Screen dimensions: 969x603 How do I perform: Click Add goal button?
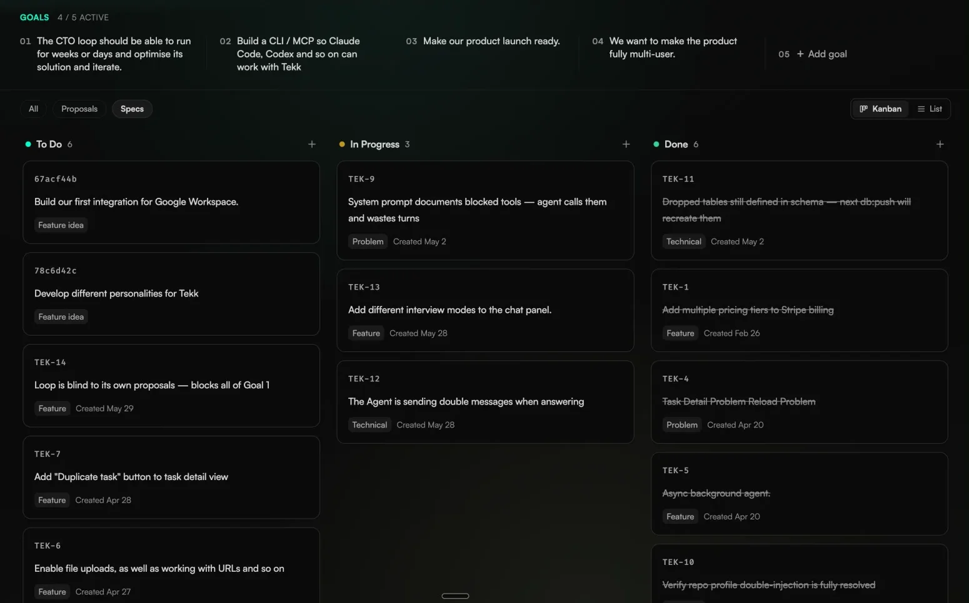tap(821, 54)
